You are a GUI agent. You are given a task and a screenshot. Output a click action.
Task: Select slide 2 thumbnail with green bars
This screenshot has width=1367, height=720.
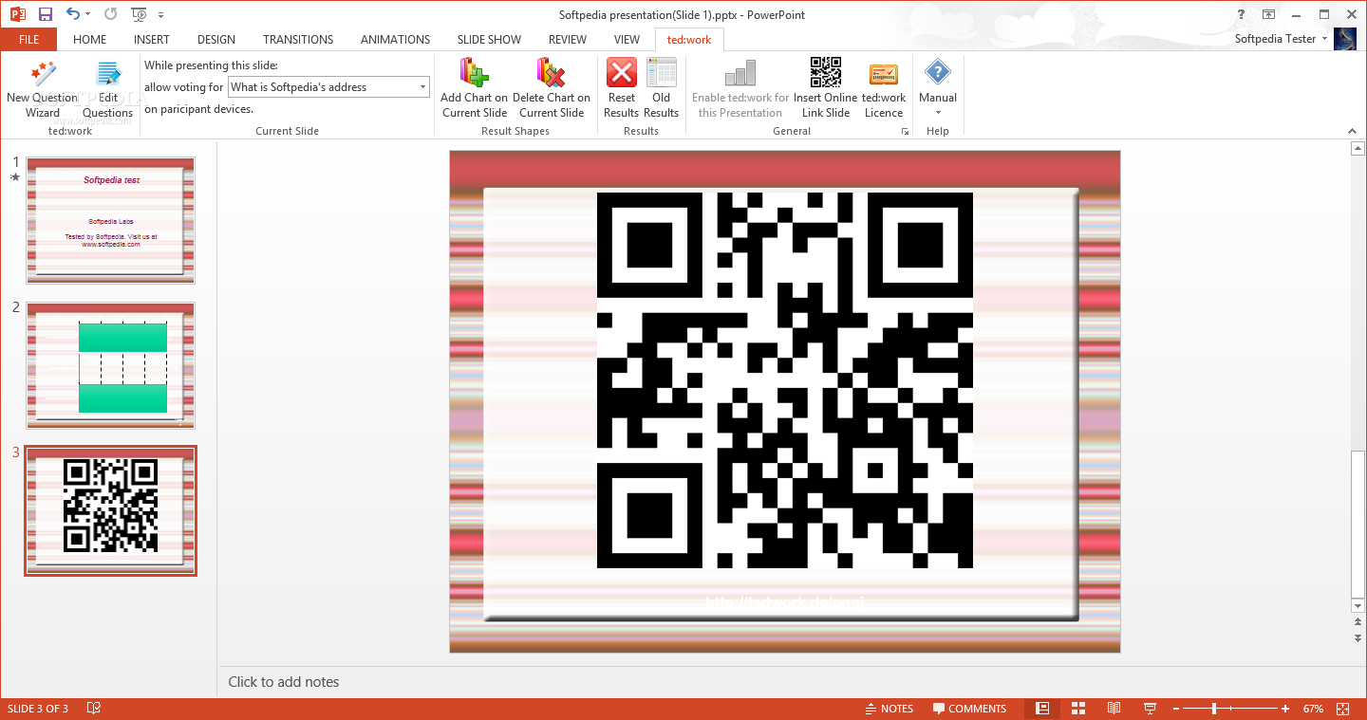click(110, 365)
